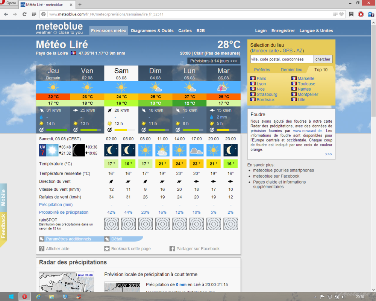Expand the Détail section

pos(117,239)
